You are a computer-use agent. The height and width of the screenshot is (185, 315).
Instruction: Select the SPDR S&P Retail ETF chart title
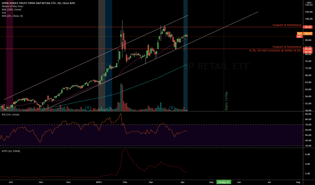coord(38,3)
